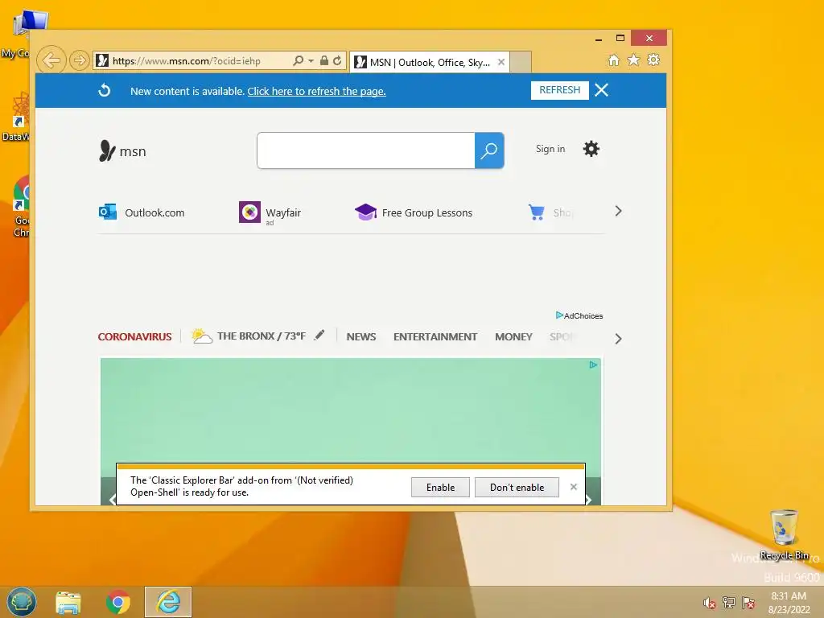Open the NEWS section
Screen dimensions: 824x618
361,337
